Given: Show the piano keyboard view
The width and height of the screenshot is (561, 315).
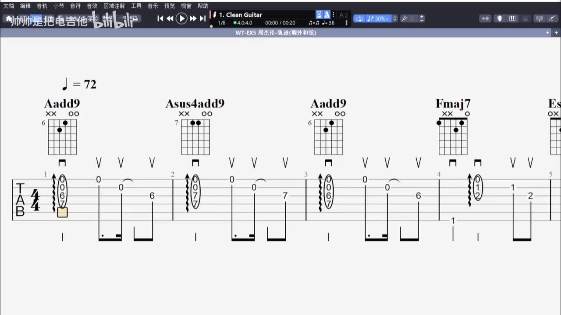Looking at the screenshot, I should coord(512,18).
